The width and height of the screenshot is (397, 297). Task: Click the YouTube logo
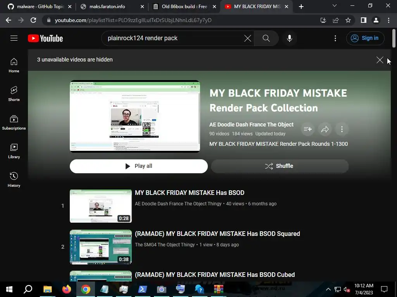[45, 38]
